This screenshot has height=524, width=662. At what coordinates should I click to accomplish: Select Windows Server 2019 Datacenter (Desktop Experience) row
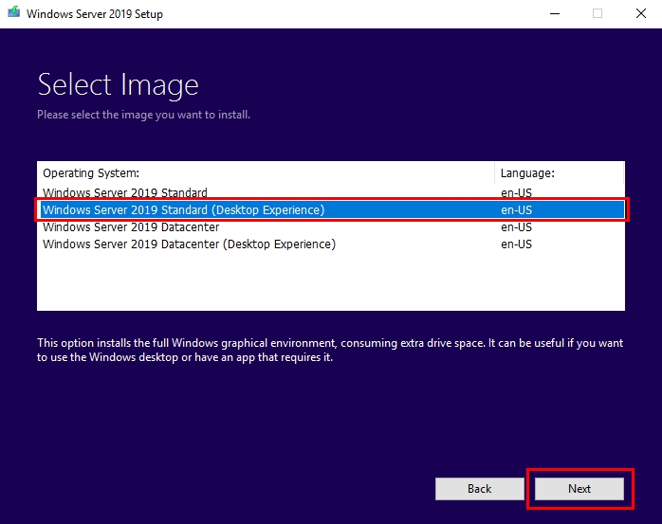[331, 244]
